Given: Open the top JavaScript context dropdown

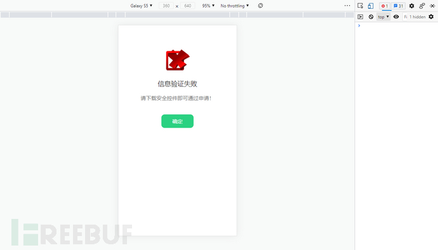Looking at the screenshot, I should pyautogui.click(x=383, y=16).
